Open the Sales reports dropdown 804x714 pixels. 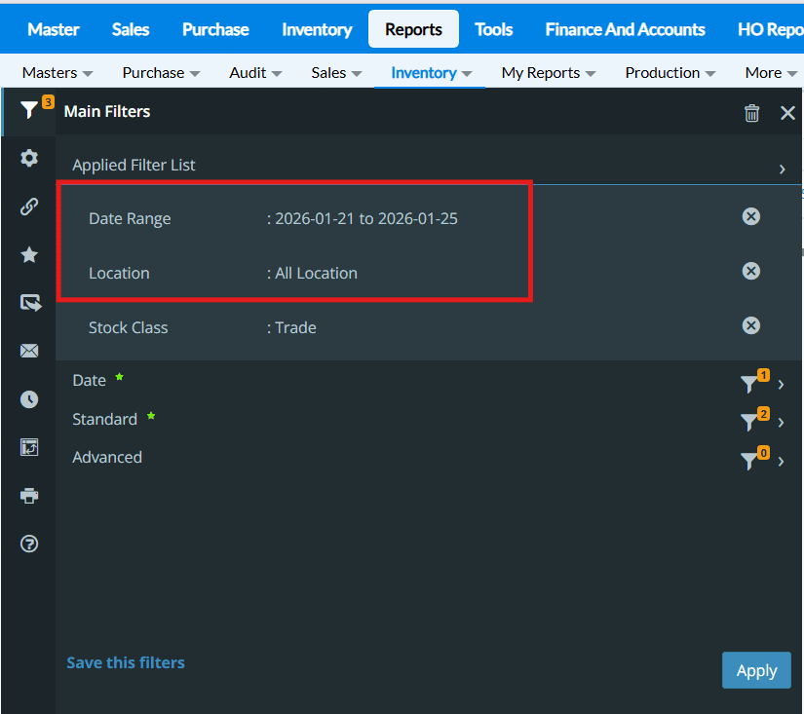coord(336,73)
